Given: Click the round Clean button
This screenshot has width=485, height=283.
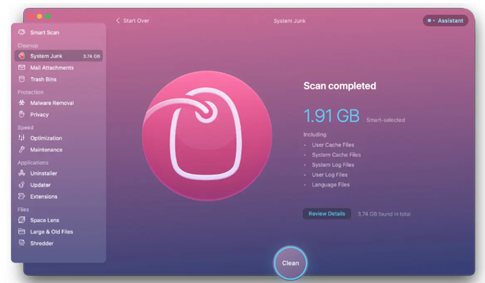Looking at the screenshot, I should (290, 263).
